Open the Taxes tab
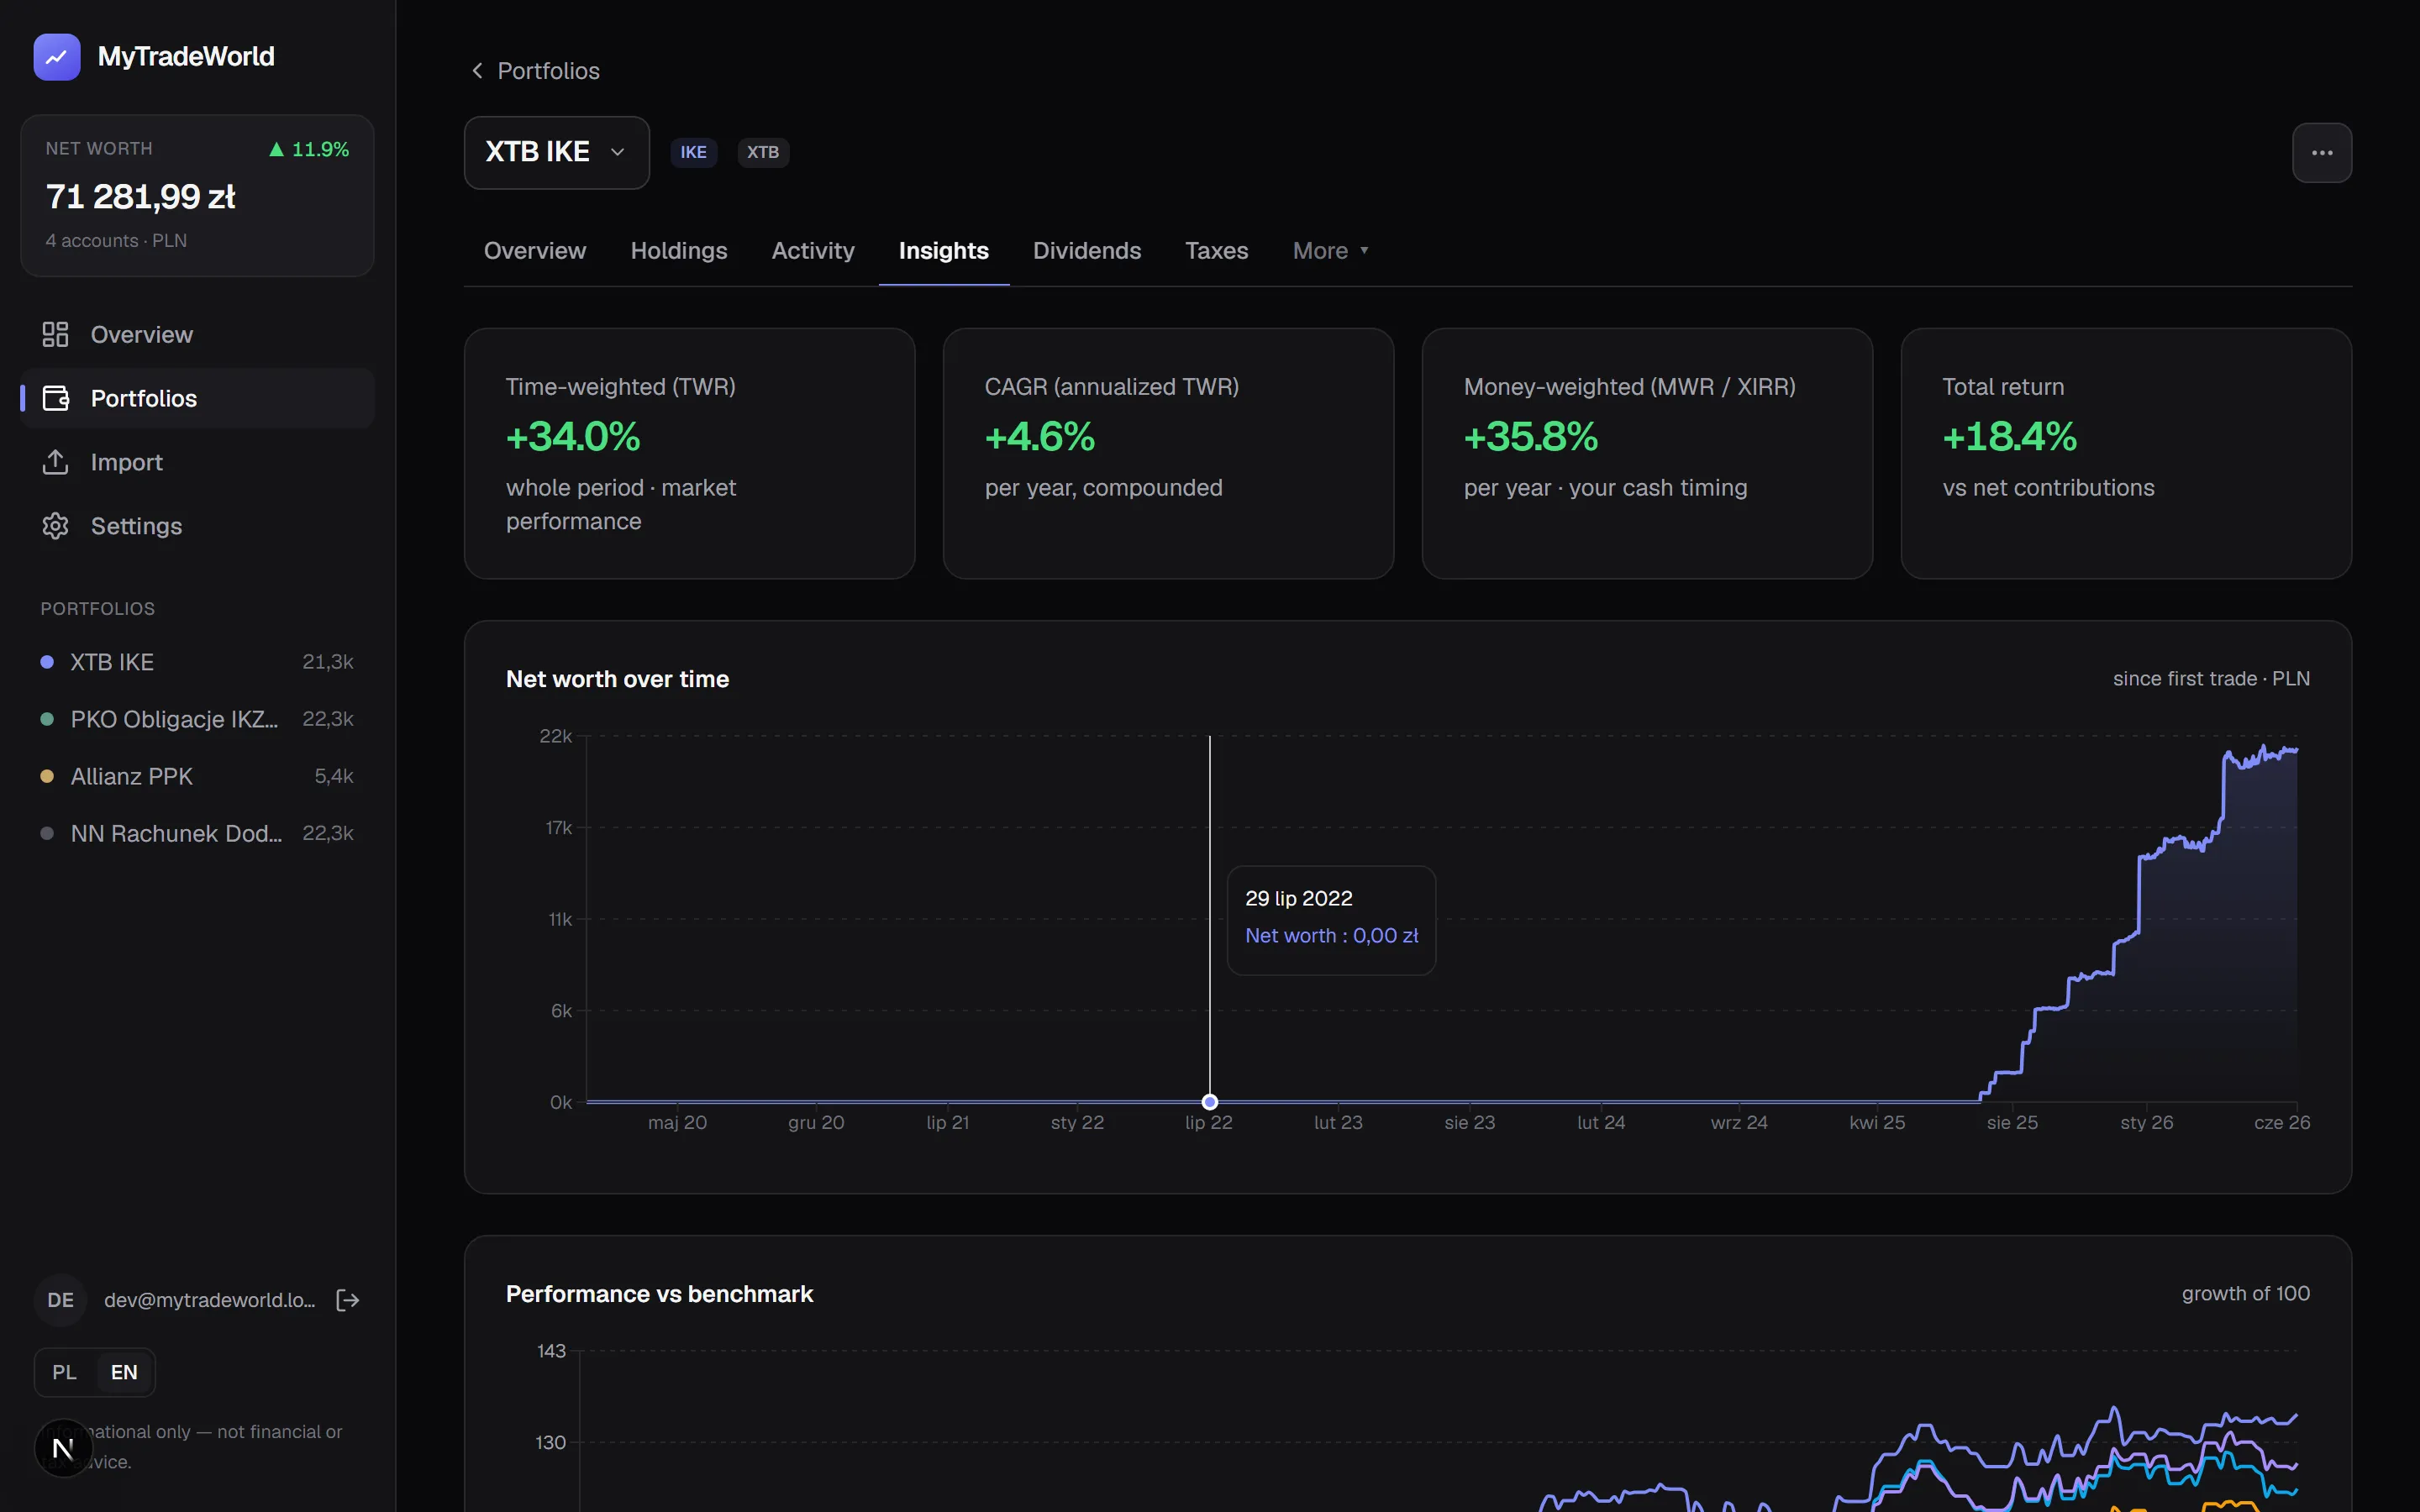The width and height of the screenshot is (2420, 1512). click(1217, 251)
